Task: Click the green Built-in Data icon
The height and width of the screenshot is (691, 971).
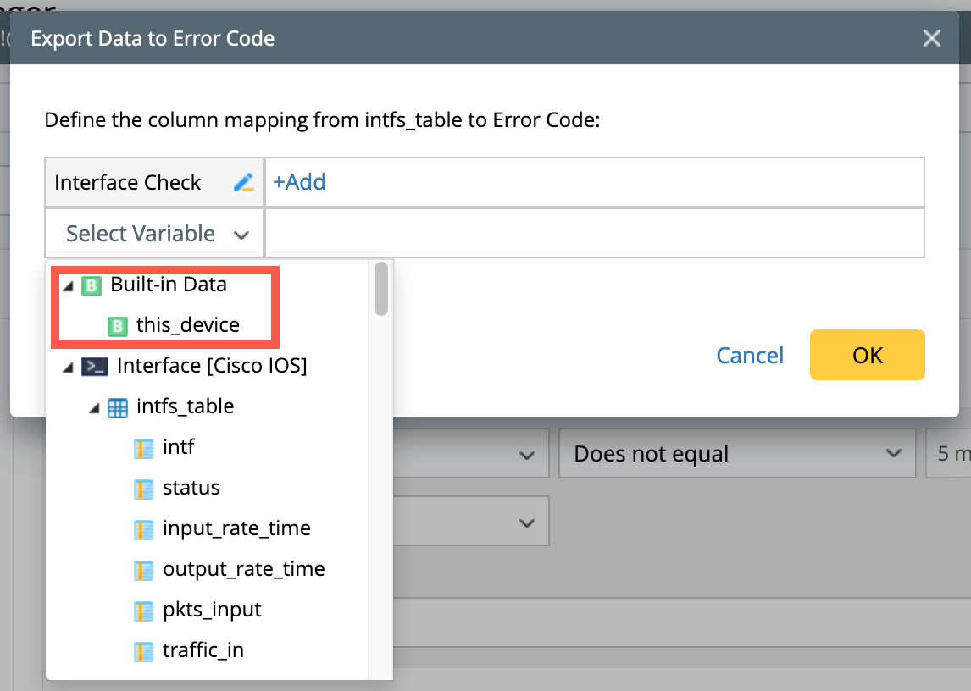Action: point(92,285)
